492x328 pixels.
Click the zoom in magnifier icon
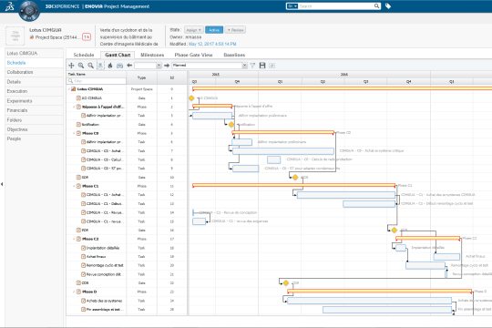tap(81, 66)
